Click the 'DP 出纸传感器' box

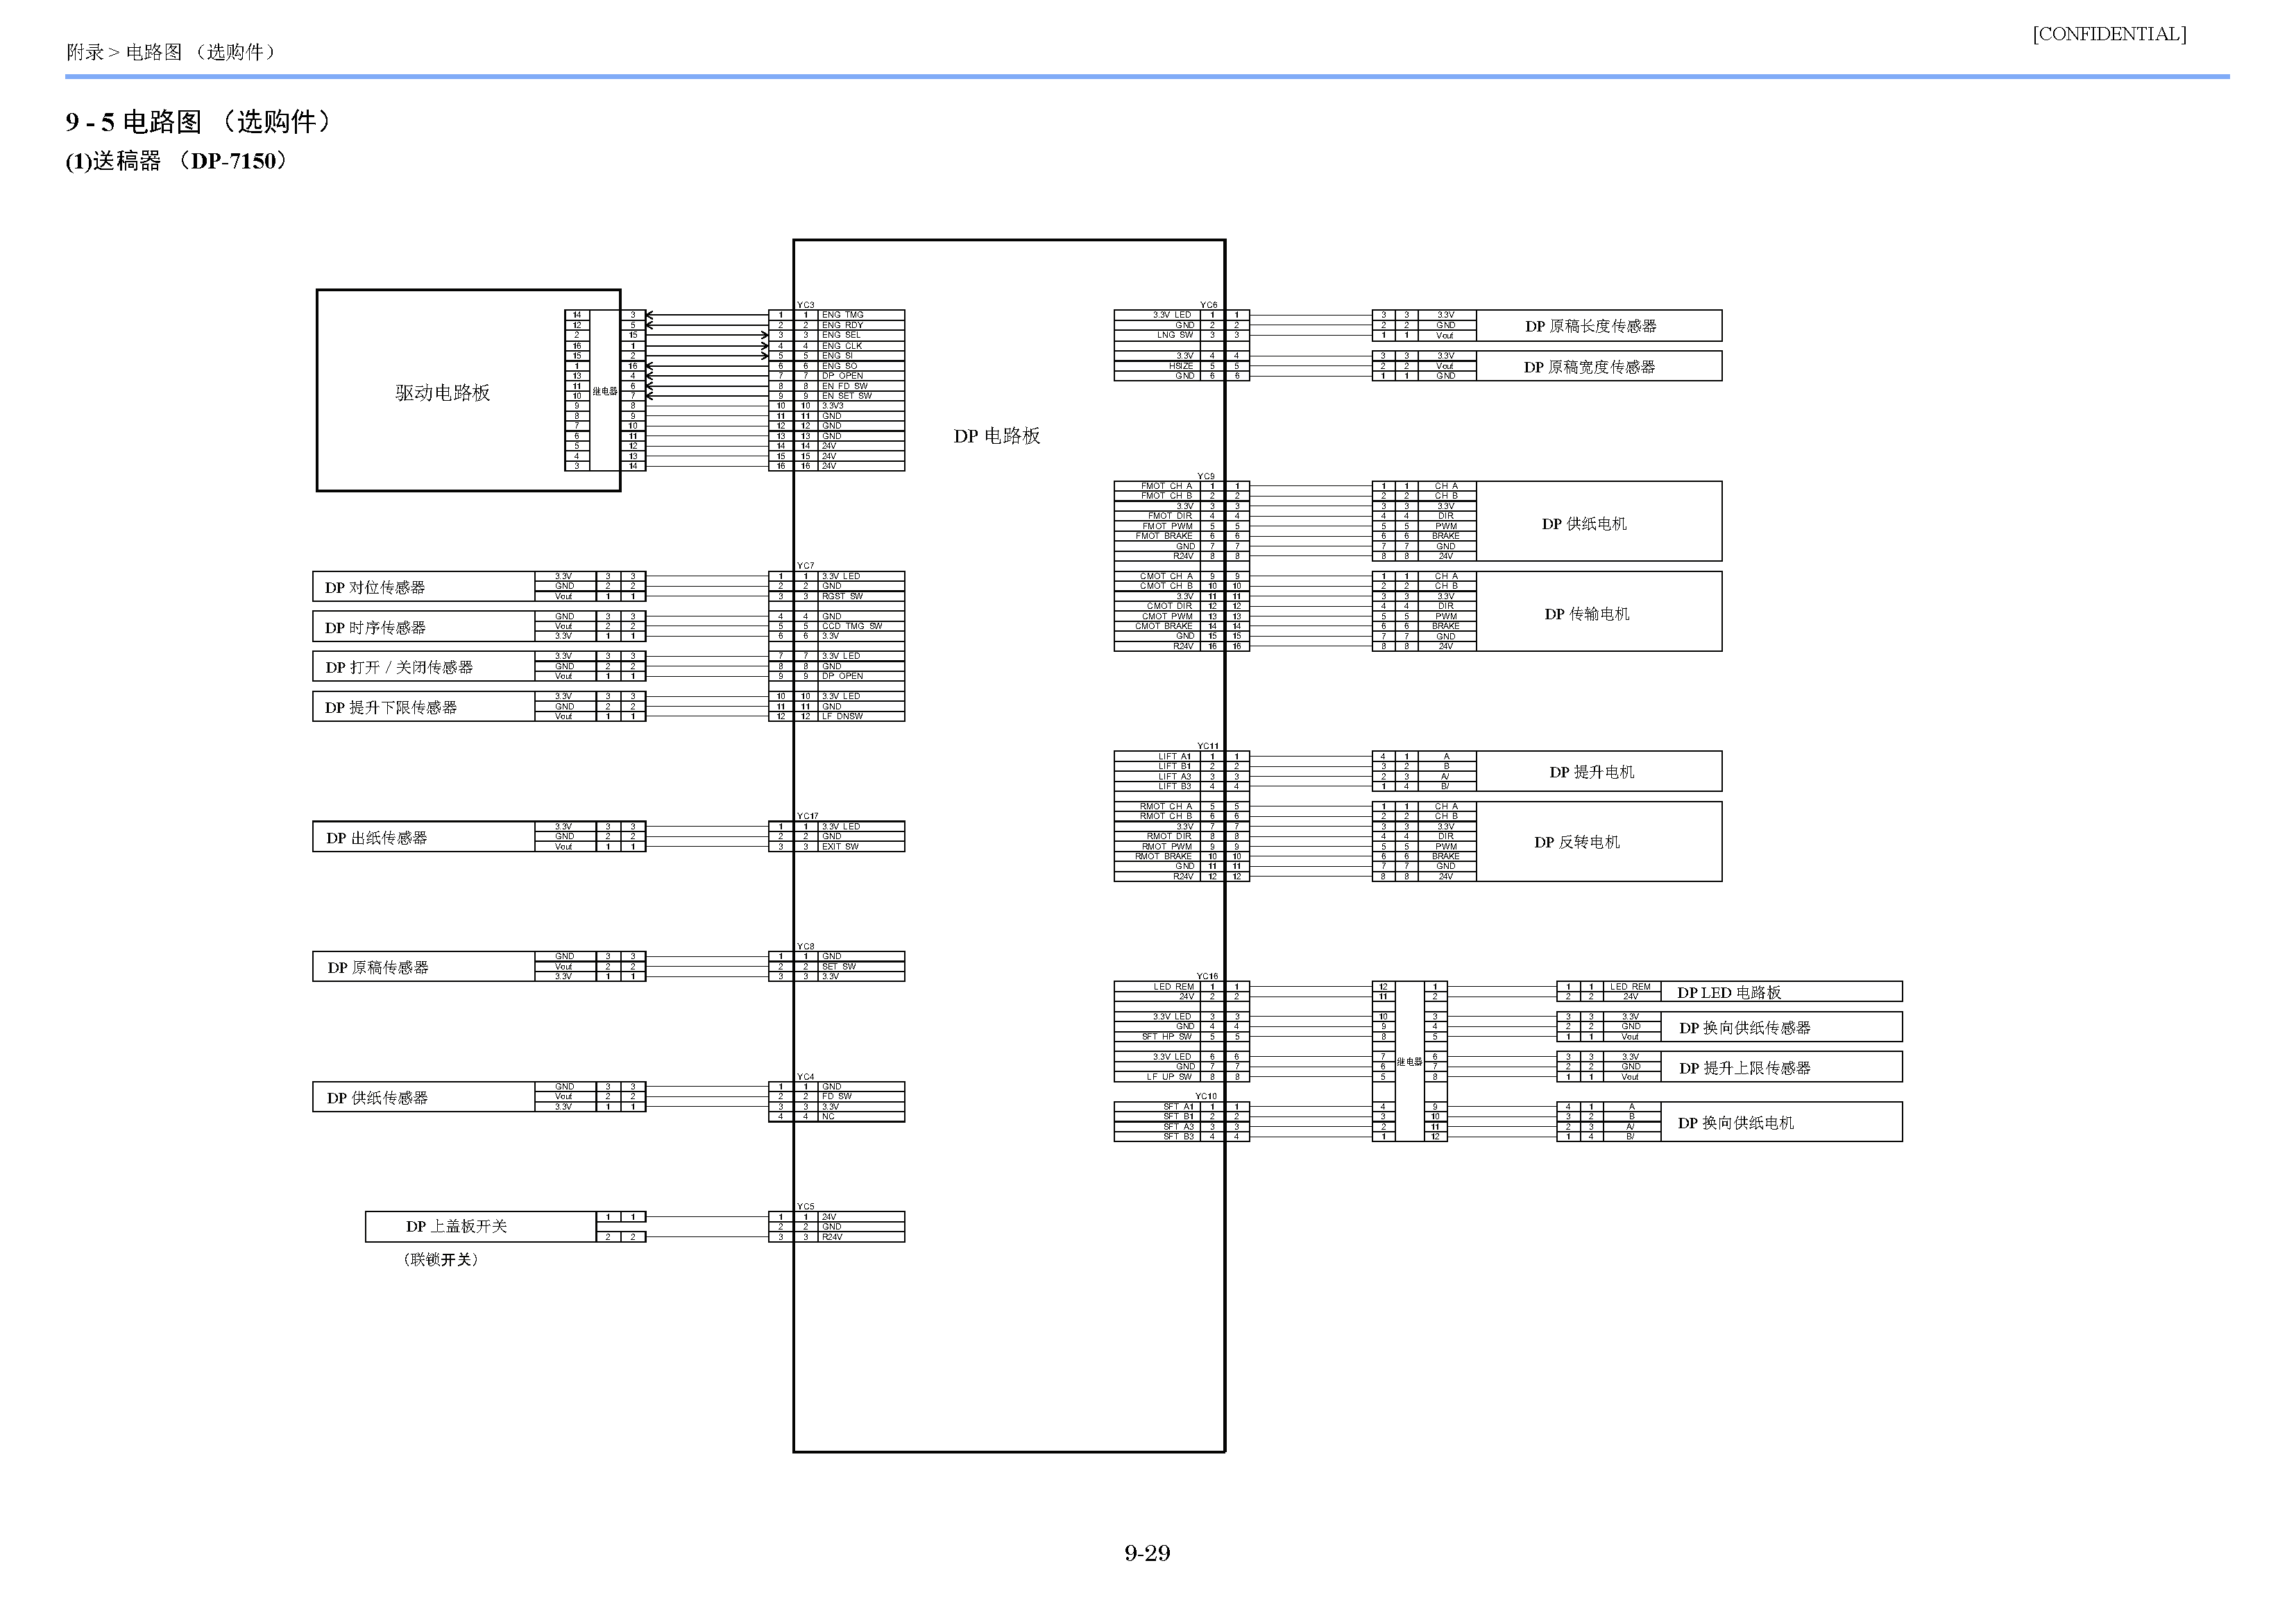click(424, 836)
